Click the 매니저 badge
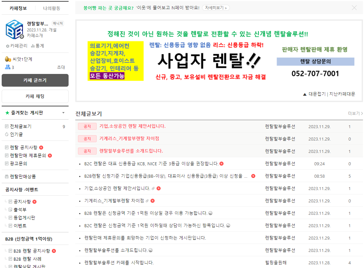 (x=58, y=23)
